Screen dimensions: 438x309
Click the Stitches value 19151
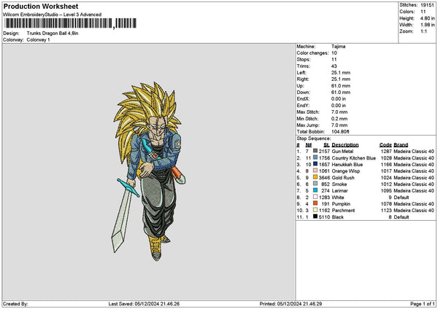click(427, 5)
